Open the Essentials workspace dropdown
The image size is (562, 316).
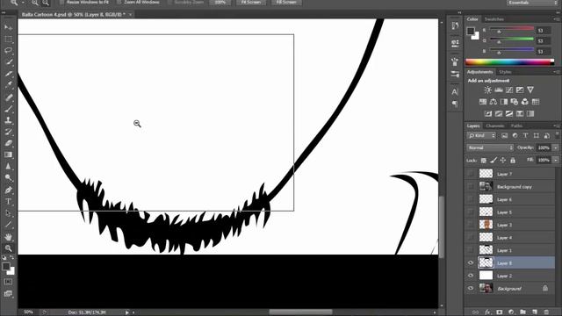[x=531, y=3]
